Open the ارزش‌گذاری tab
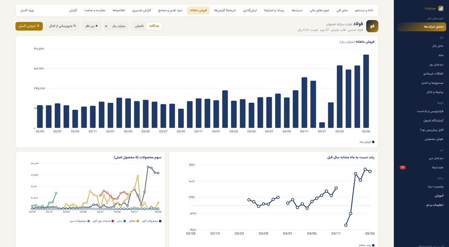This screenshot has height=247, width=449. [250, 11]
